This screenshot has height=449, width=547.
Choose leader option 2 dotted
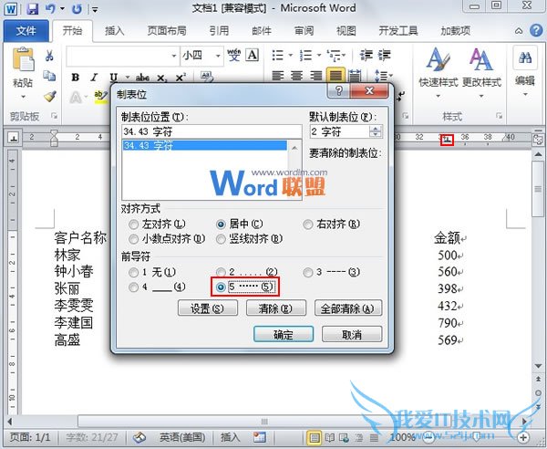point(221,272)
